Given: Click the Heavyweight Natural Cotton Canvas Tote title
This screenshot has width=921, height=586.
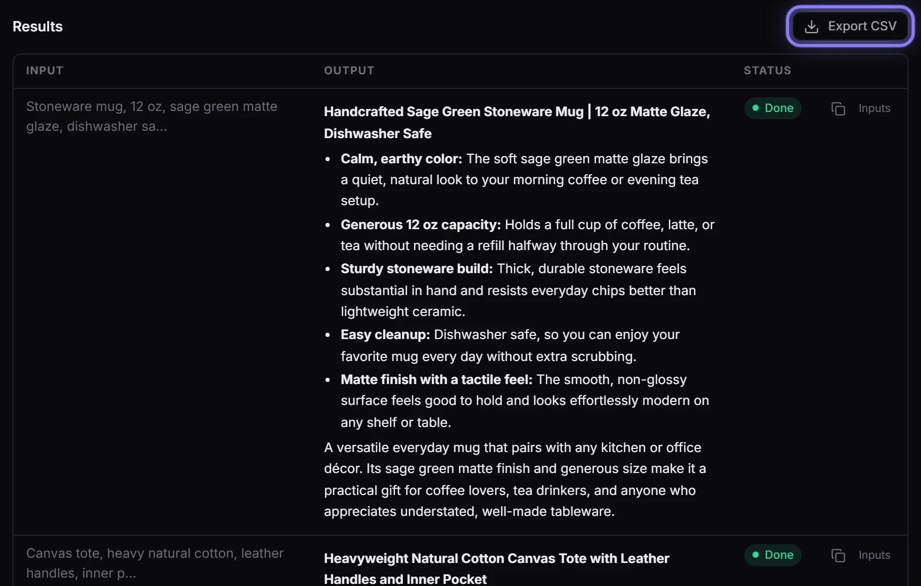Looking at the screenshot, I should (x=497, y=569).
